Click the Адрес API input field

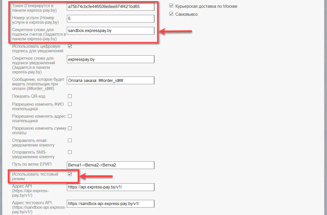110,187
